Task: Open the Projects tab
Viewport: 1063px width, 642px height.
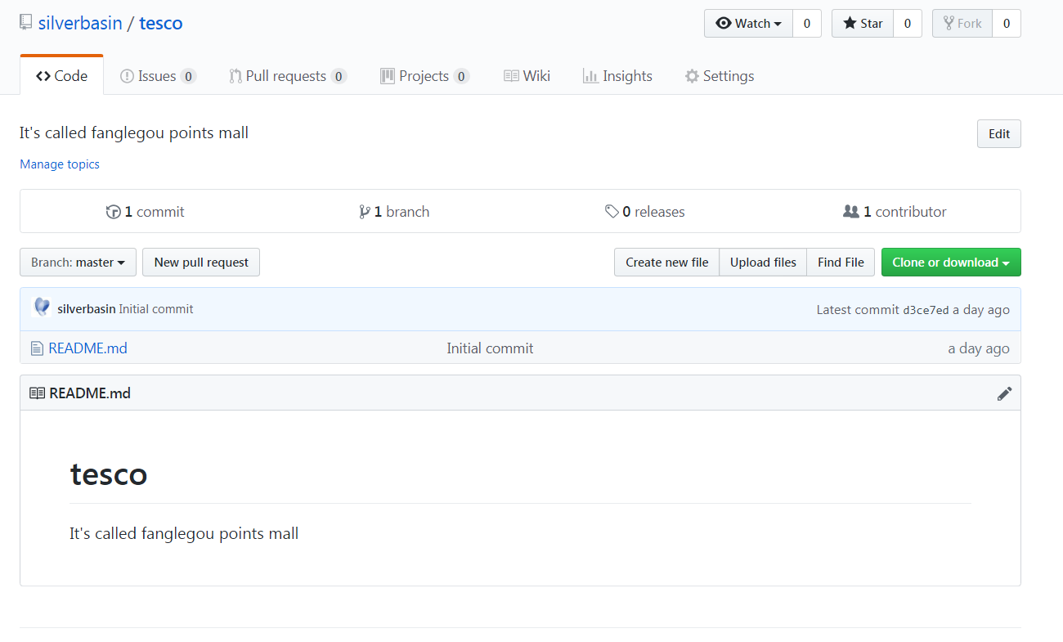Action: tap(424, 76)
